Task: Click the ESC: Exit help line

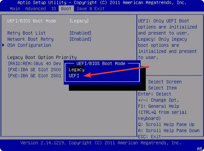Action: pyautogui.click(x=149, y=137)
